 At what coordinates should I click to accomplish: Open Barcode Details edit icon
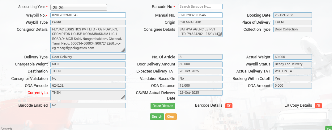(x=228, y=106)
